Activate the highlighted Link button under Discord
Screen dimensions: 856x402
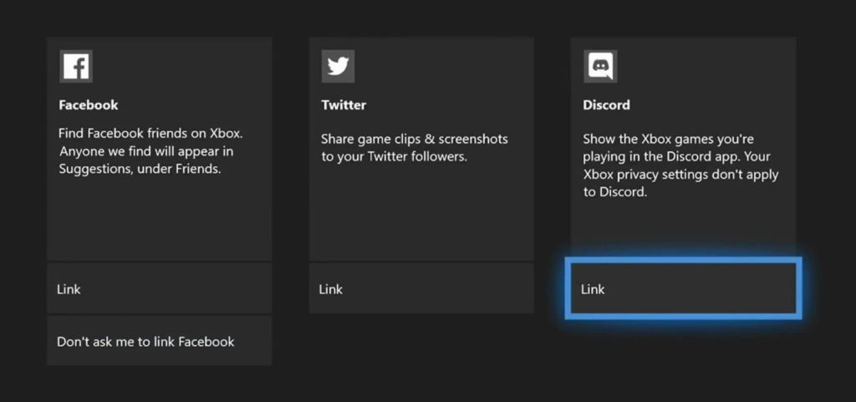(x=683, y=288)
